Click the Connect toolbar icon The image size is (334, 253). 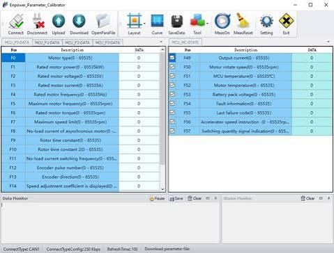tap(16, 24)
